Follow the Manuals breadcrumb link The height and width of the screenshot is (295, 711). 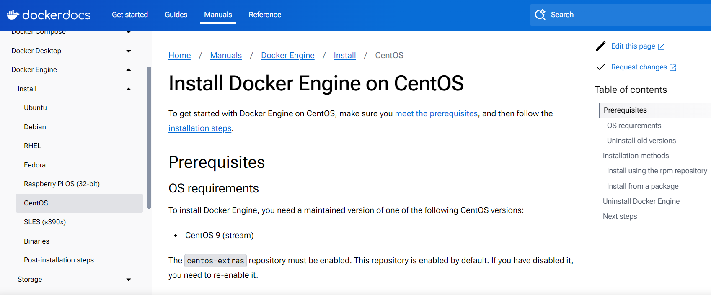click(226, 55)
